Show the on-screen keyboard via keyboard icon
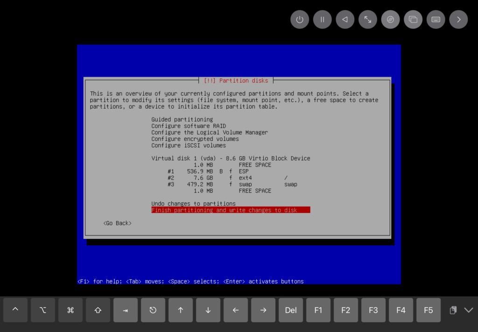Image resolution: width=478 pixels, height=332 pixels. (x=436, y=20)
